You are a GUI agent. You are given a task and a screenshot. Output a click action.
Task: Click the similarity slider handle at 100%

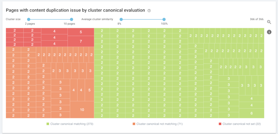164,19
